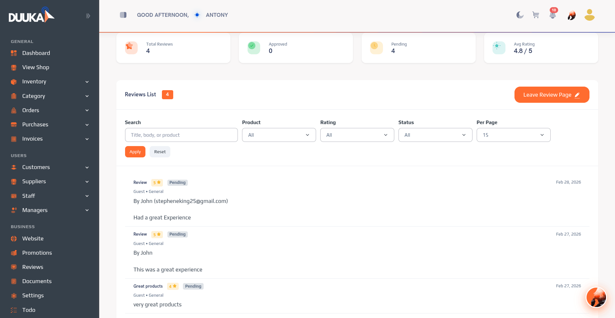Click the Promotions megaphone icon

point(14,253)
